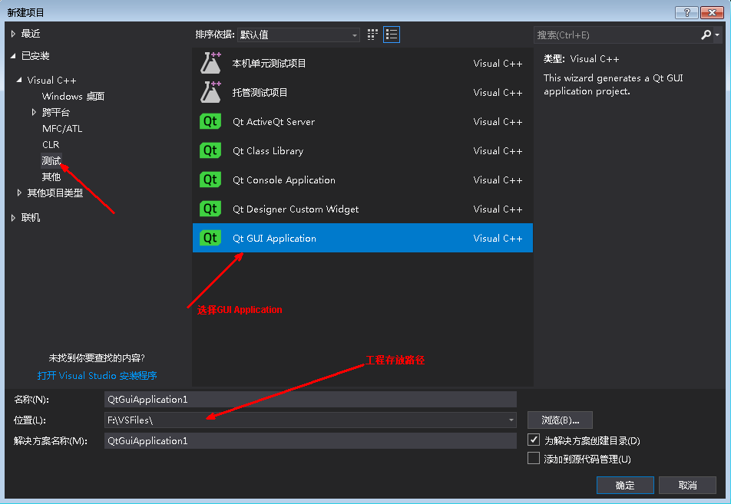Select Windows 桌面 category
The height and width of the screenshot is (504, 731).
point(73,97)
